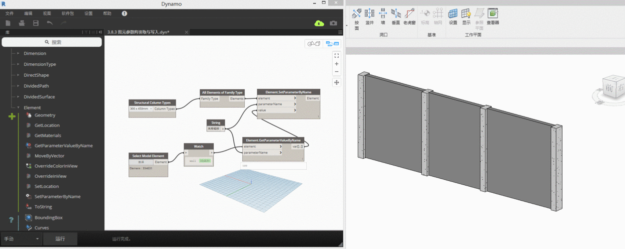Switch to the graph node view
The width and height of the screenshot is (625, 249).
click(x=332, y=44)
